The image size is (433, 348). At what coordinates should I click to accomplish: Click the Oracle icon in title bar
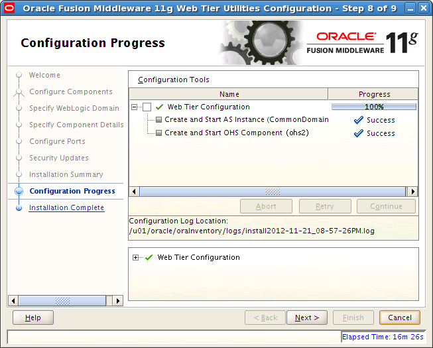coord(9,8)
